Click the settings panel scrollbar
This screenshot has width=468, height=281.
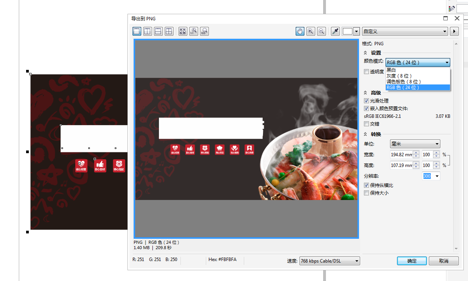pyautogui.click(x=456, y=146)
